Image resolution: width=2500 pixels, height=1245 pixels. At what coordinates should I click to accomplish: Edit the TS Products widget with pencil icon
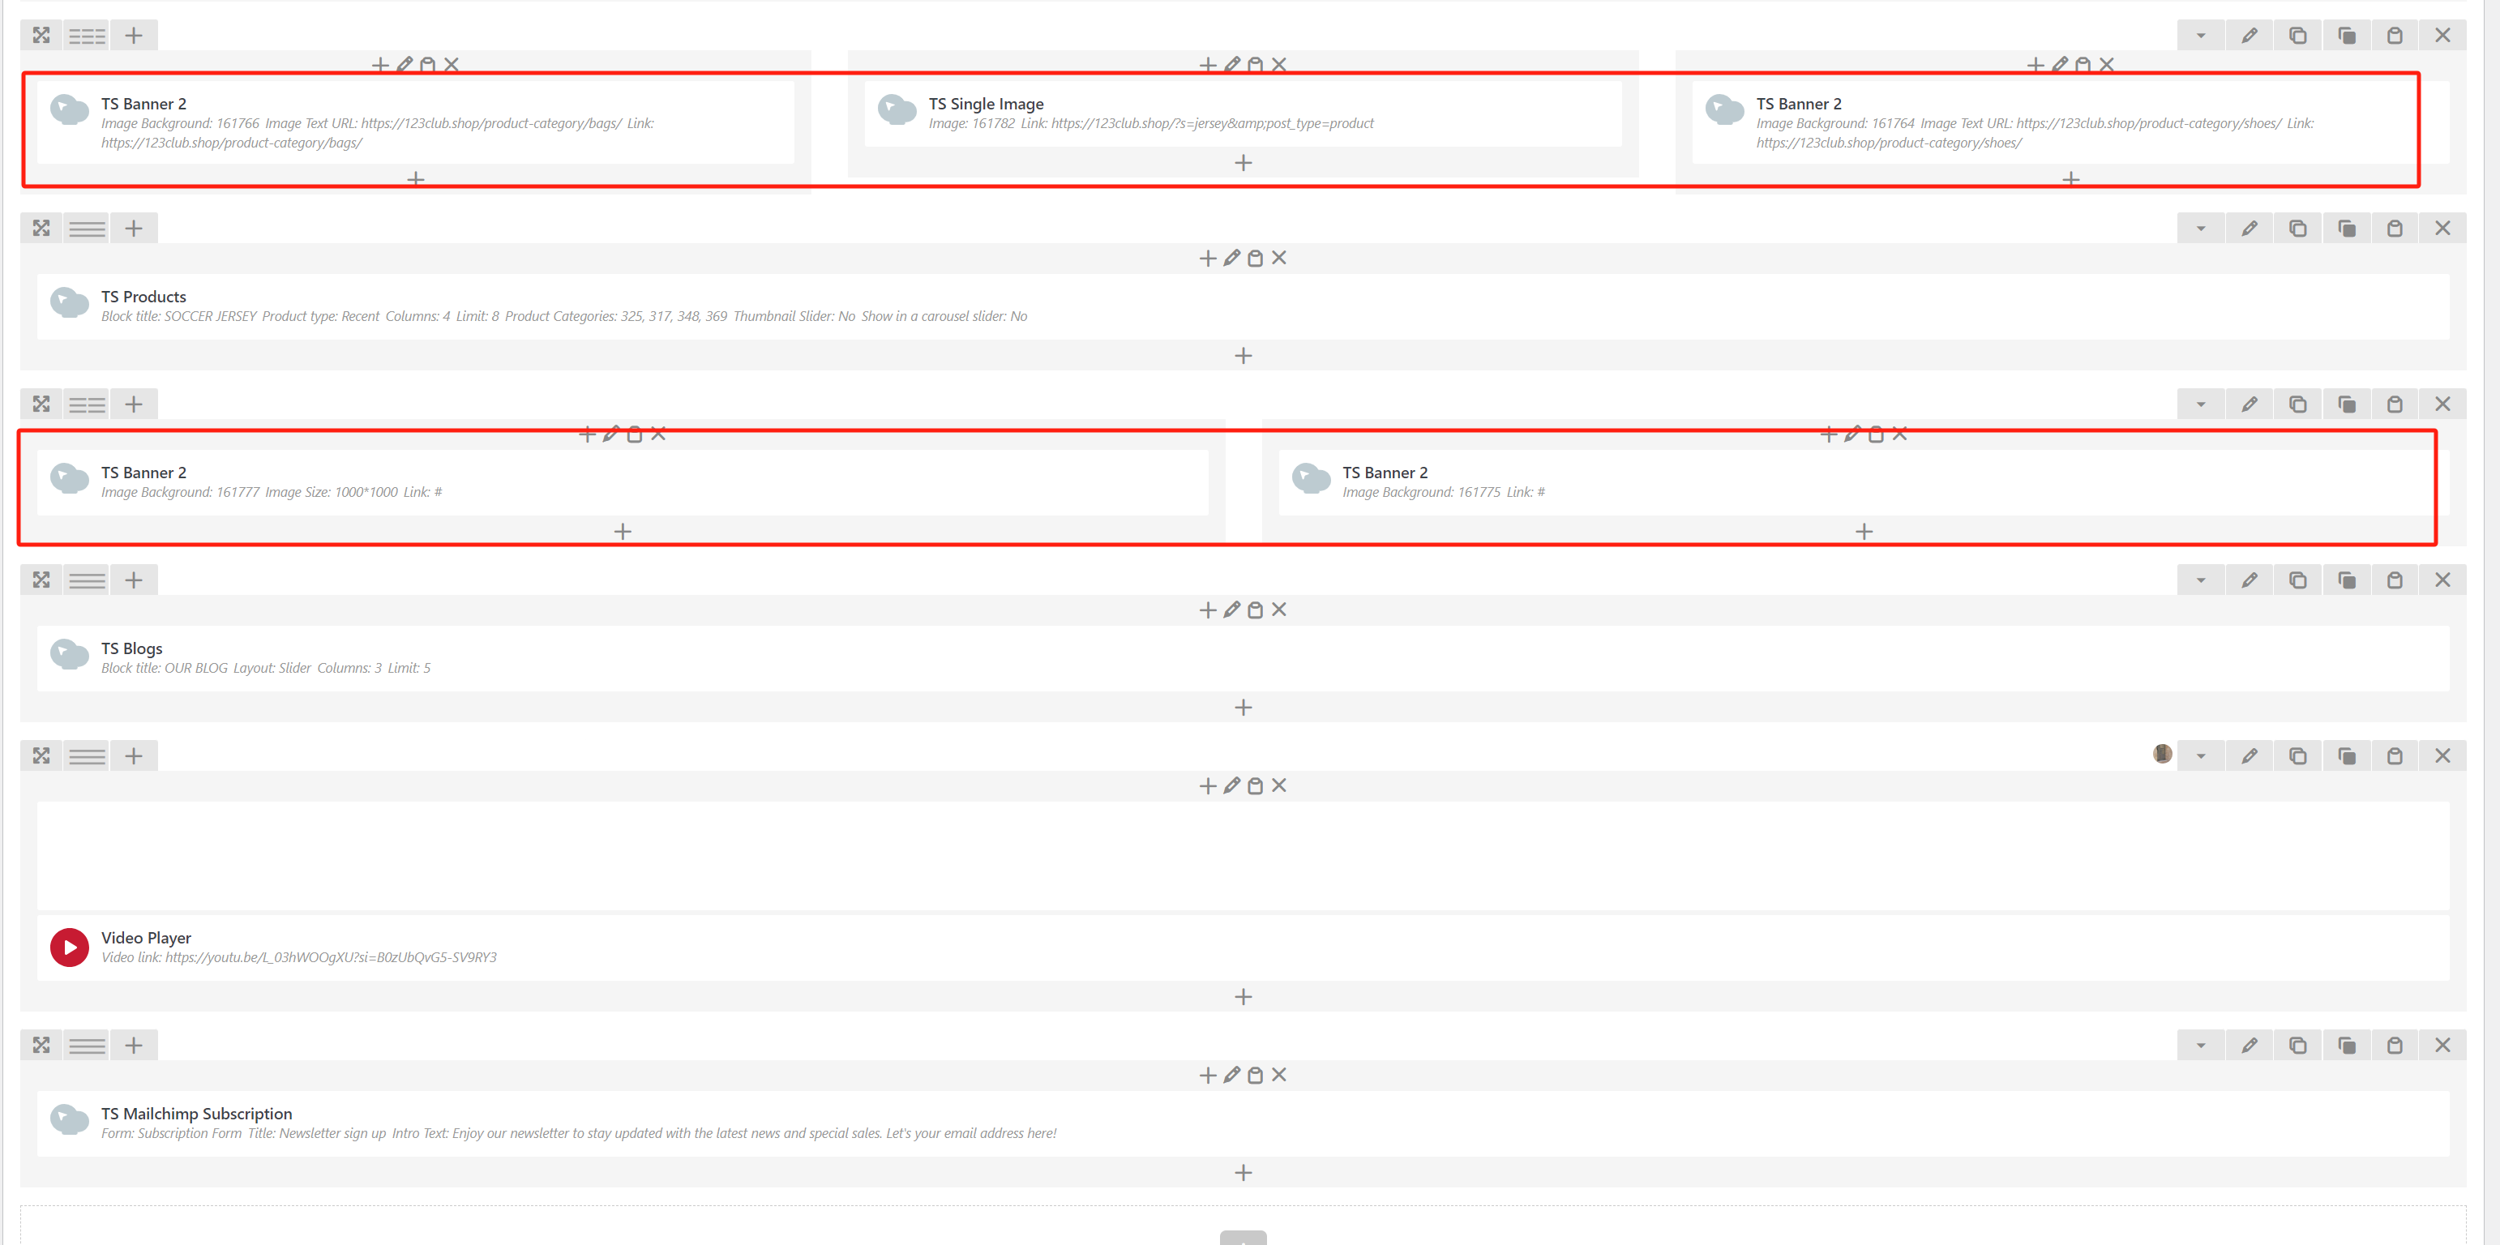pyautogui.click(x=1231, y=257)
